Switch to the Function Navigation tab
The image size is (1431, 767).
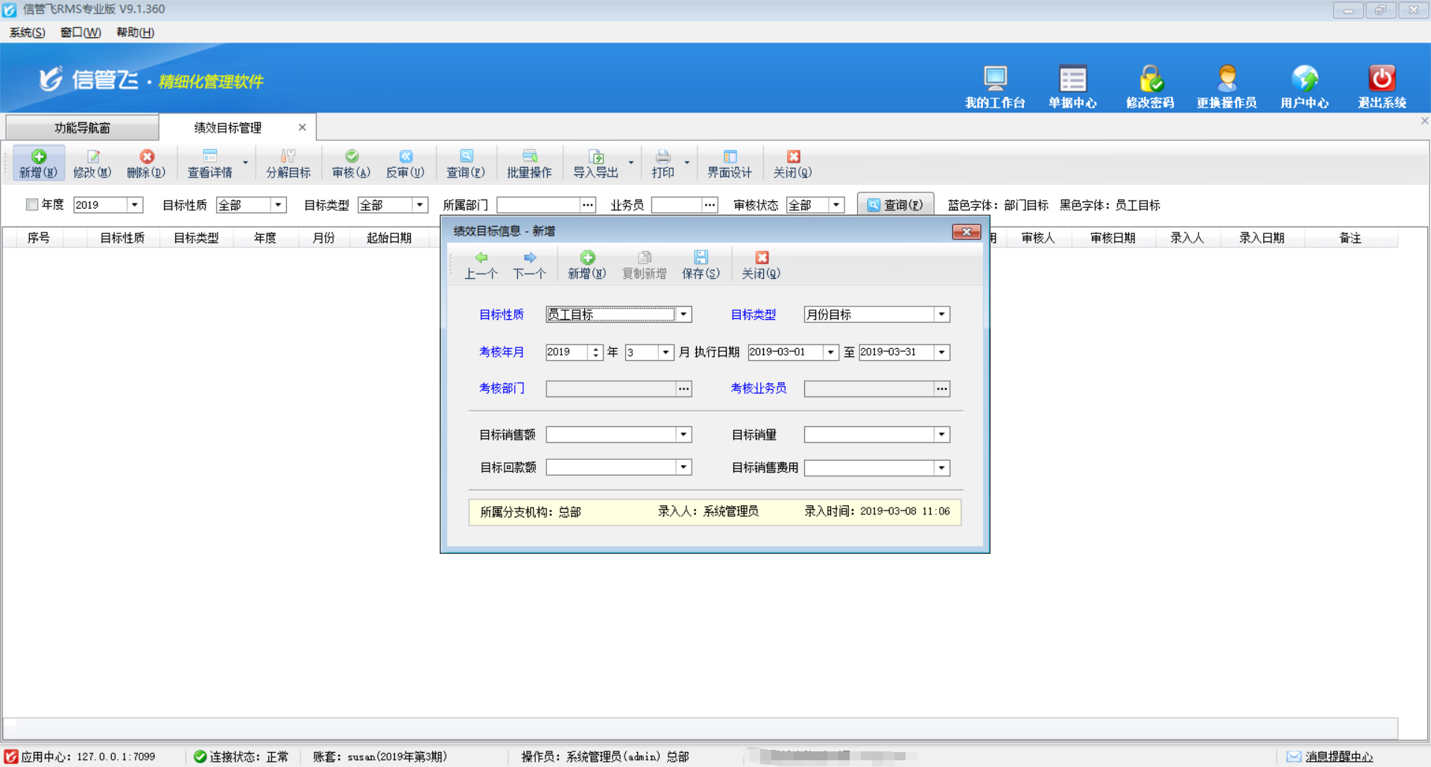[x=82, y=127]
